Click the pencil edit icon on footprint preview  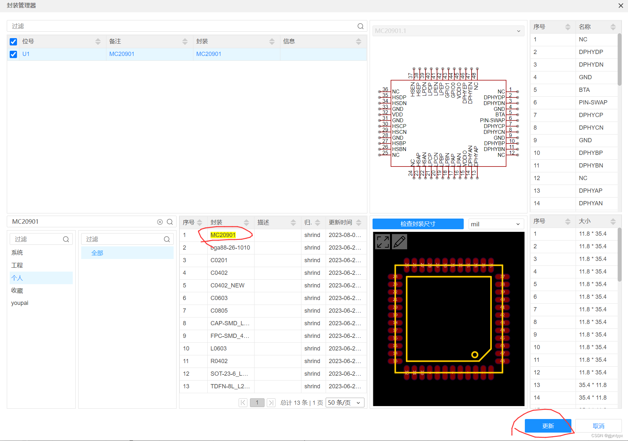tap(399, 241)
